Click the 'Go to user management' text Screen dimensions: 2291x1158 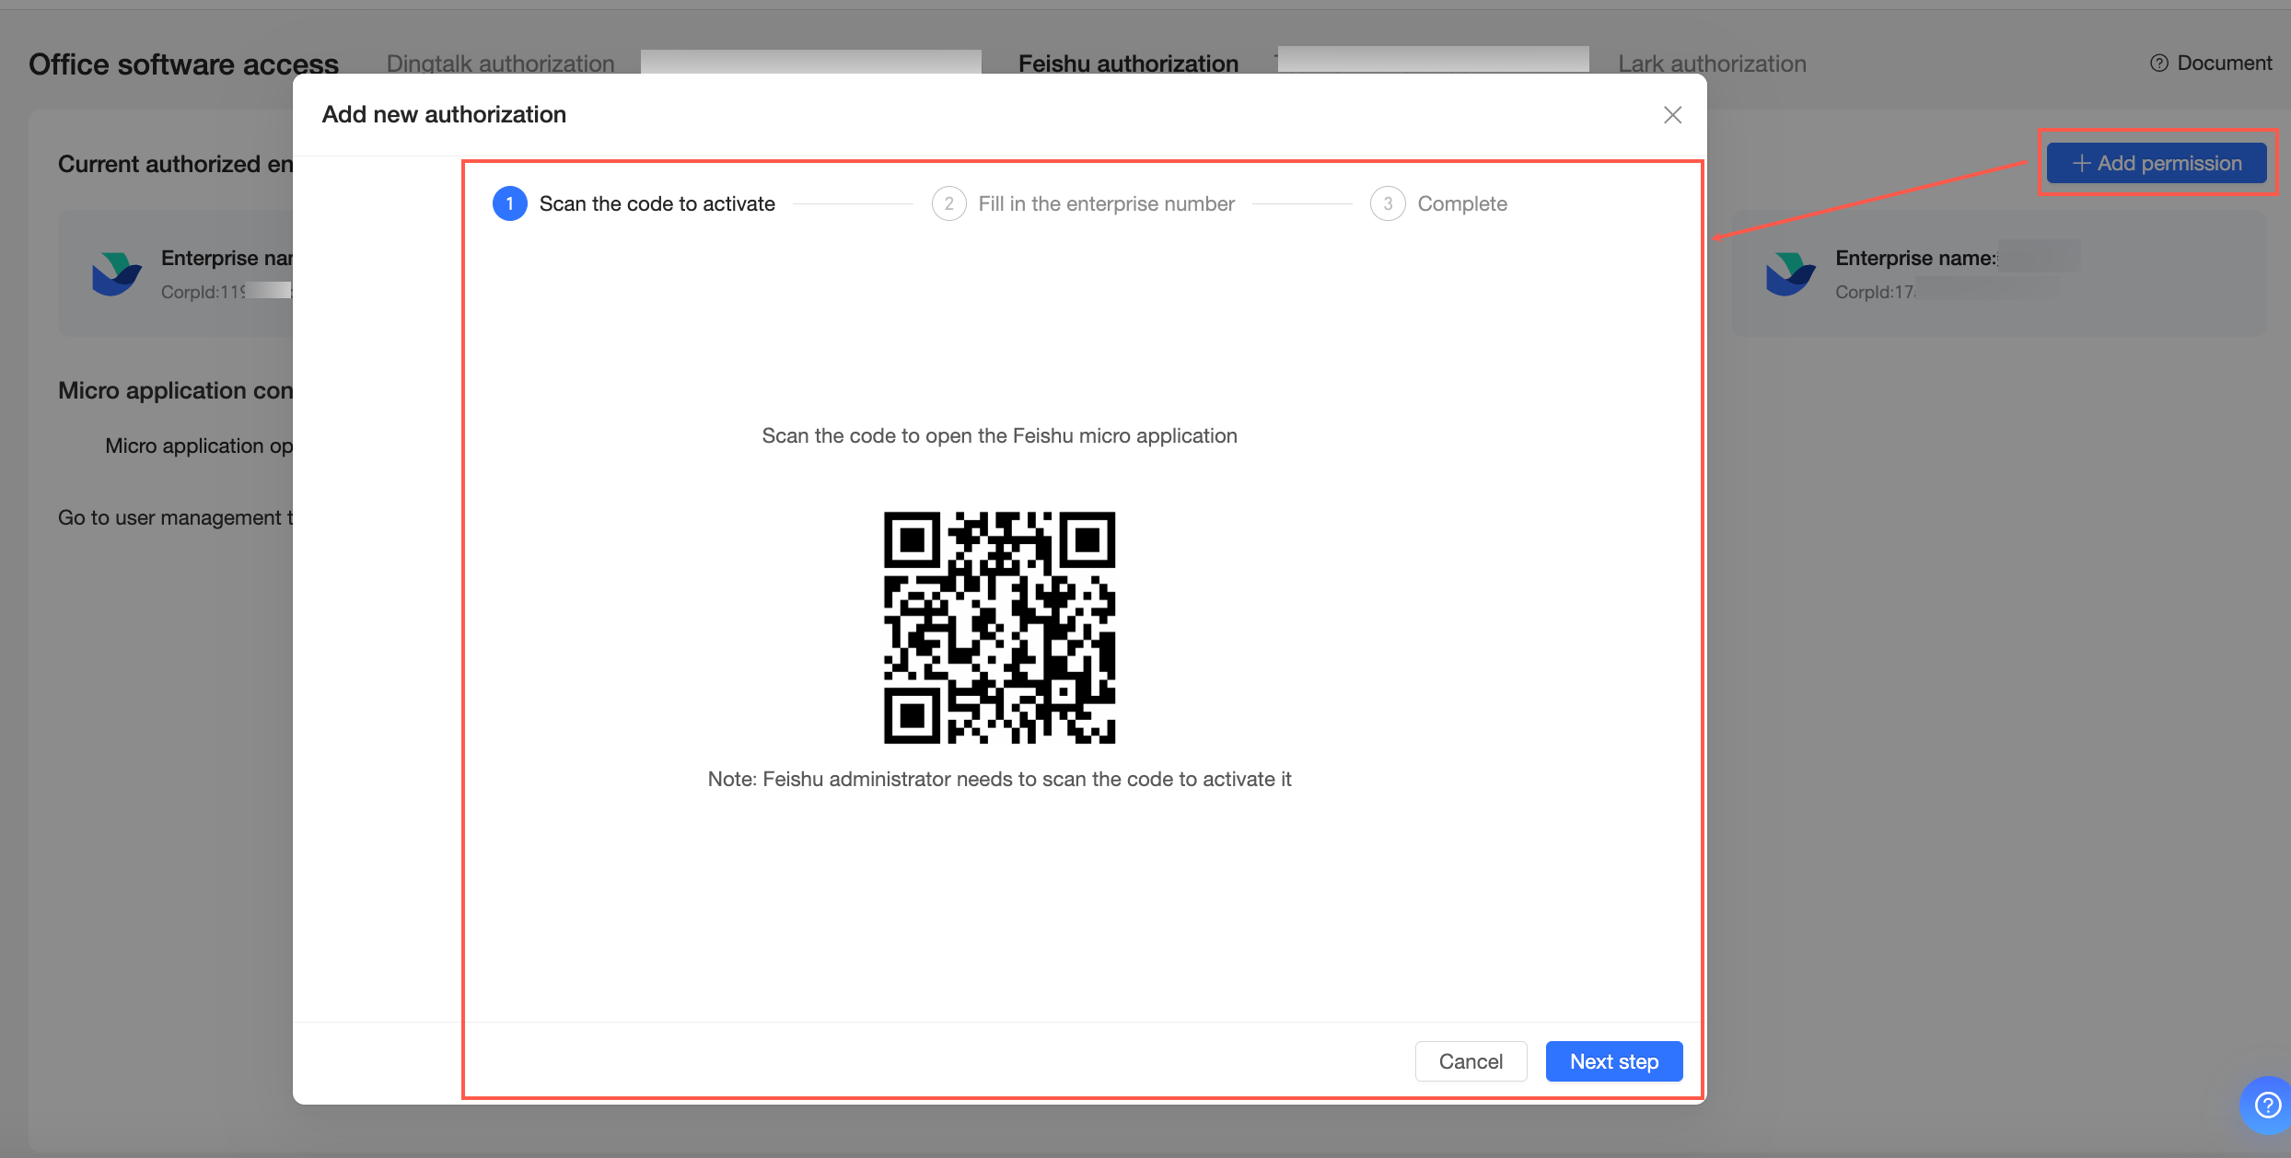[x=175, y=517]
